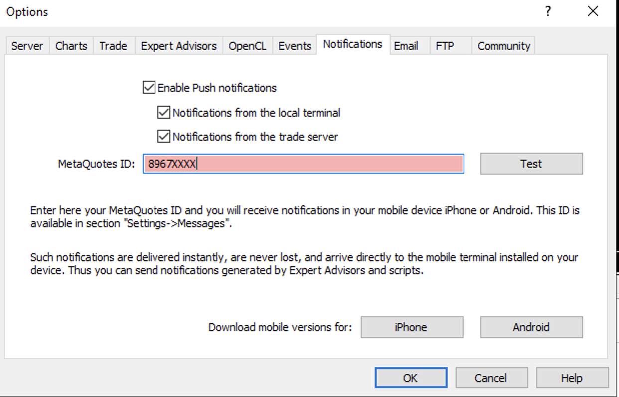Switch to the FTP tab
This screenshot has height=397, width=619.
pyautogui.click(x=445, y=46)
